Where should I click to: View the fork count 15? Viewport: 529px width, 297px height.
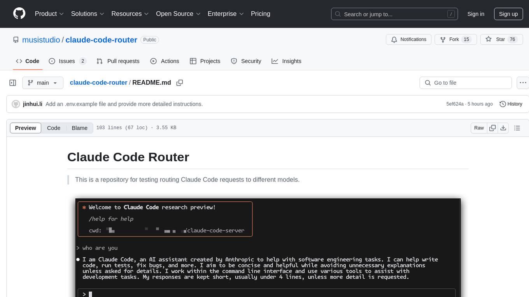[467, 40]
